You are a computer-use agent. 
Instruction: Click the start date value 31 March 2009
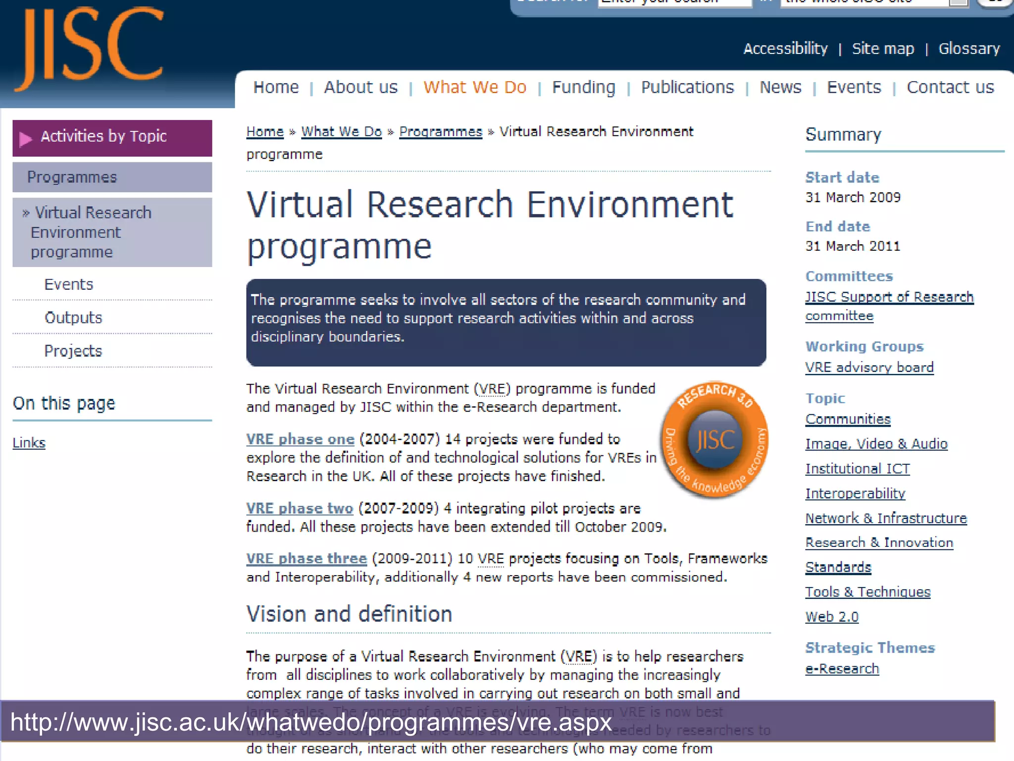(853, 197)
